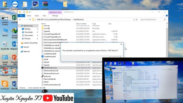Image resolution: width=183 pixels, height=103 pixels.
Task: Open the File ribbon menu
Action: (x=21, y=16)
